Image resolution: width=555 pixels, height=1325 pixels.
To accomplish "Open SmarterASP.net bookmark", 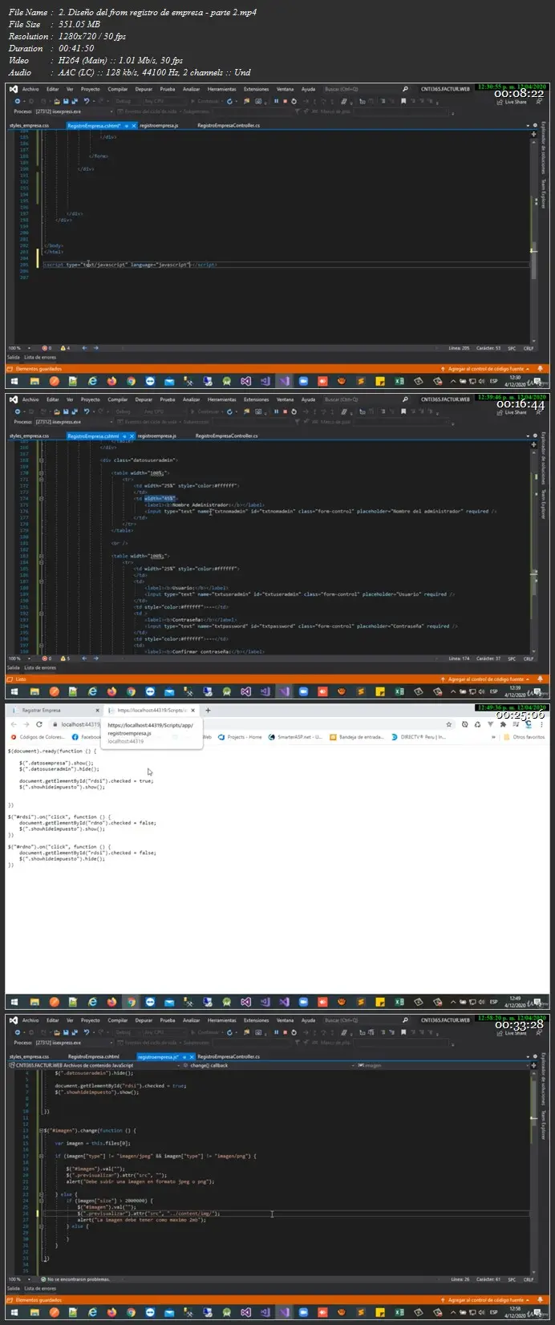I will [295, 736].
